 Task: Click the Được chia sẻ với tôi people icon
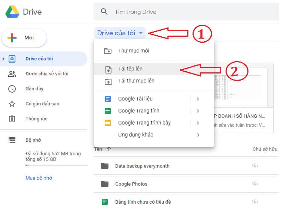click(x=12, y=74)
